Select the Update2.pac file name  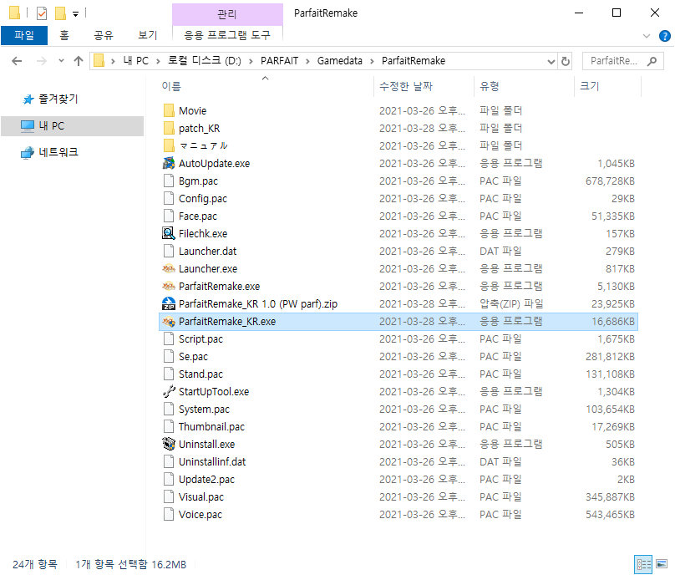tap(206, 480)
